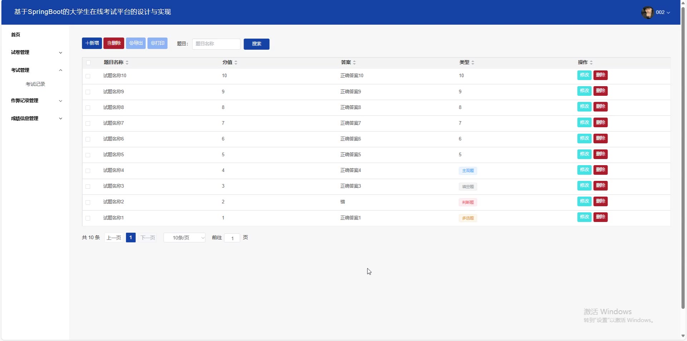Click the 导出 export button
Image resolution: width=687 pixels, height=341 pixels.
point(136,43)
